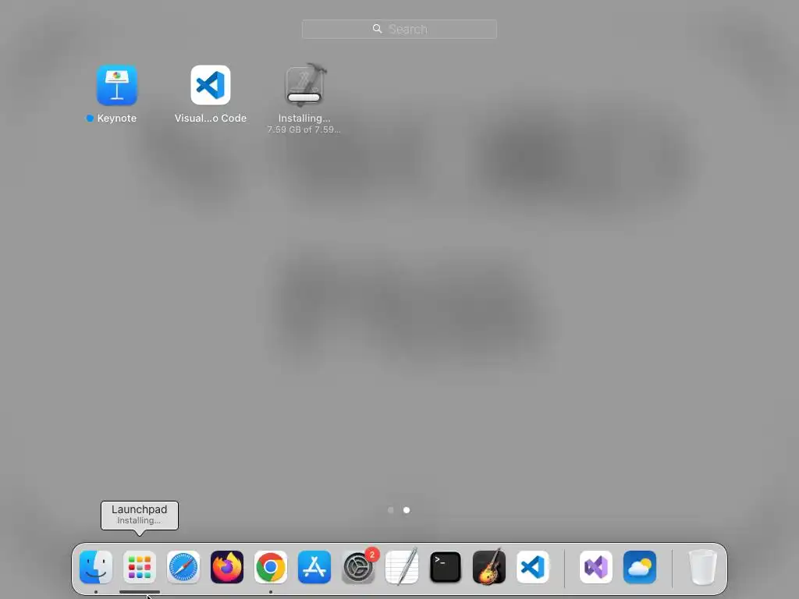Launch Terminal from the Dock
Image resolution: width=799 pixels, height=599 pixels.
tap(446, 567)
